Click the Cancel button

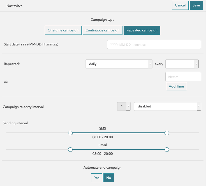tap(180, 5)
